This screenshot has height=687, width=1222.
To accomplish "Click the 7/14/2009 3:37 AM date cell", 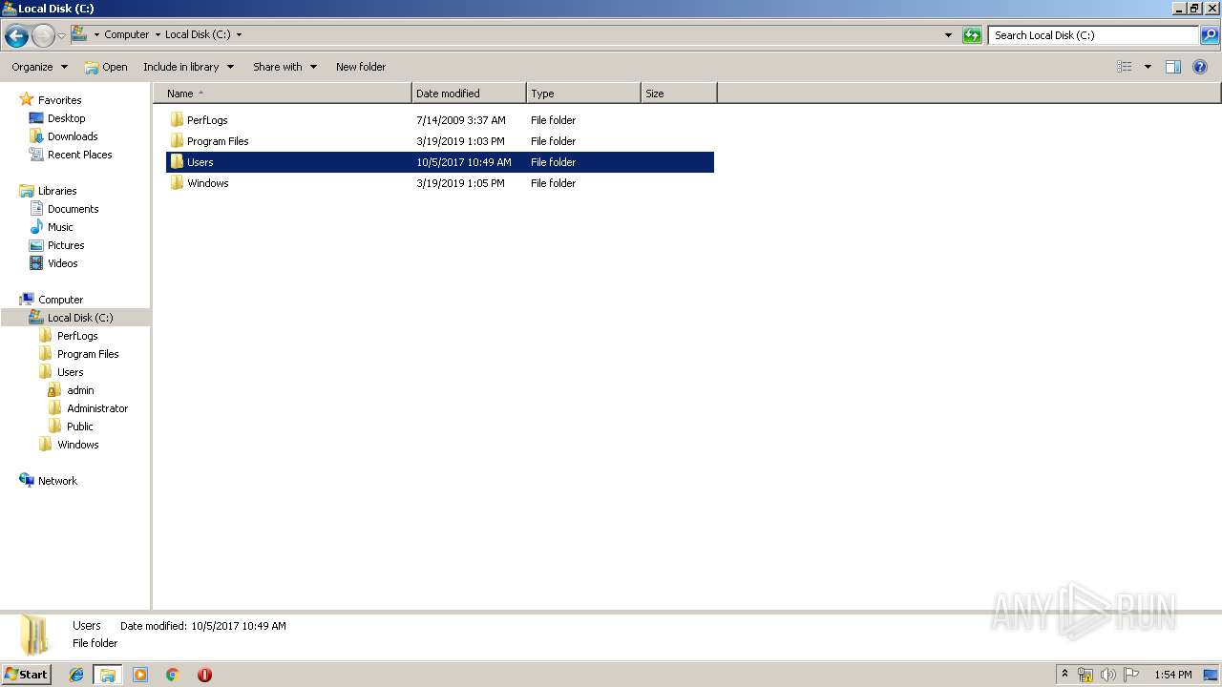I will [461, 120].
